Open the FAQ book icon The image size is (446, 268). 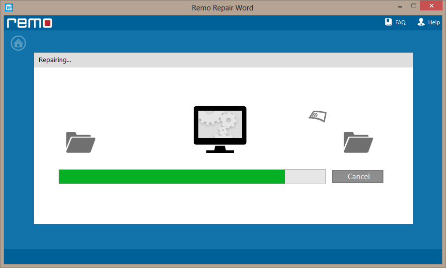(388, 22)
